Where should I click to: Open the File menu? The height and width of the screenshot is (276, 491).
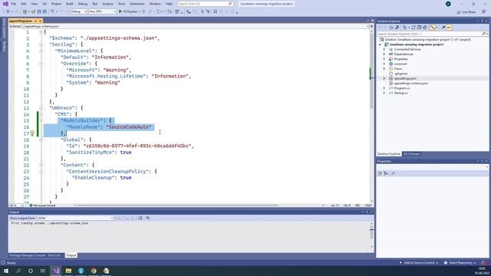pyautogui.click(x=14, y=4)
